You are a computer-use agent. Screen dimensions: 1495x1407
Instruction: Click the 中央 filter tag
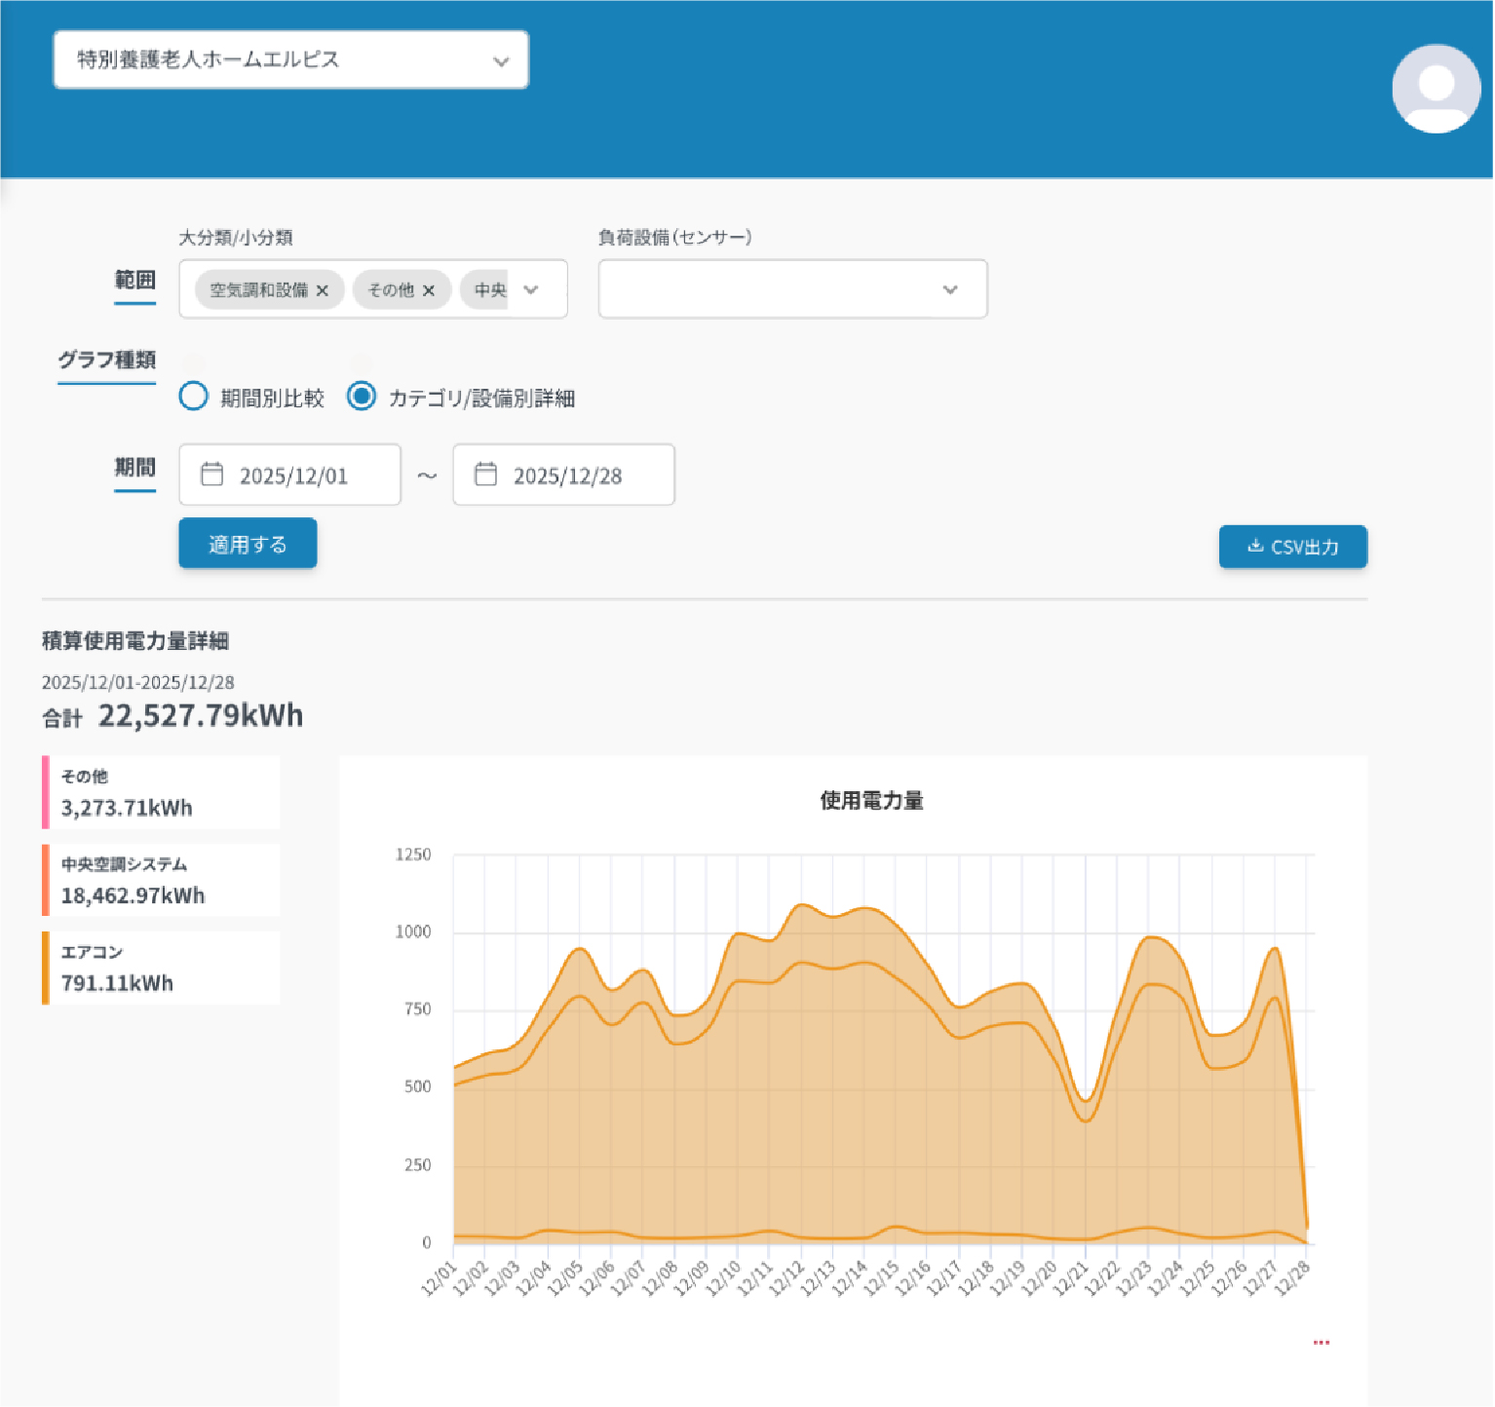click(489, 290)
